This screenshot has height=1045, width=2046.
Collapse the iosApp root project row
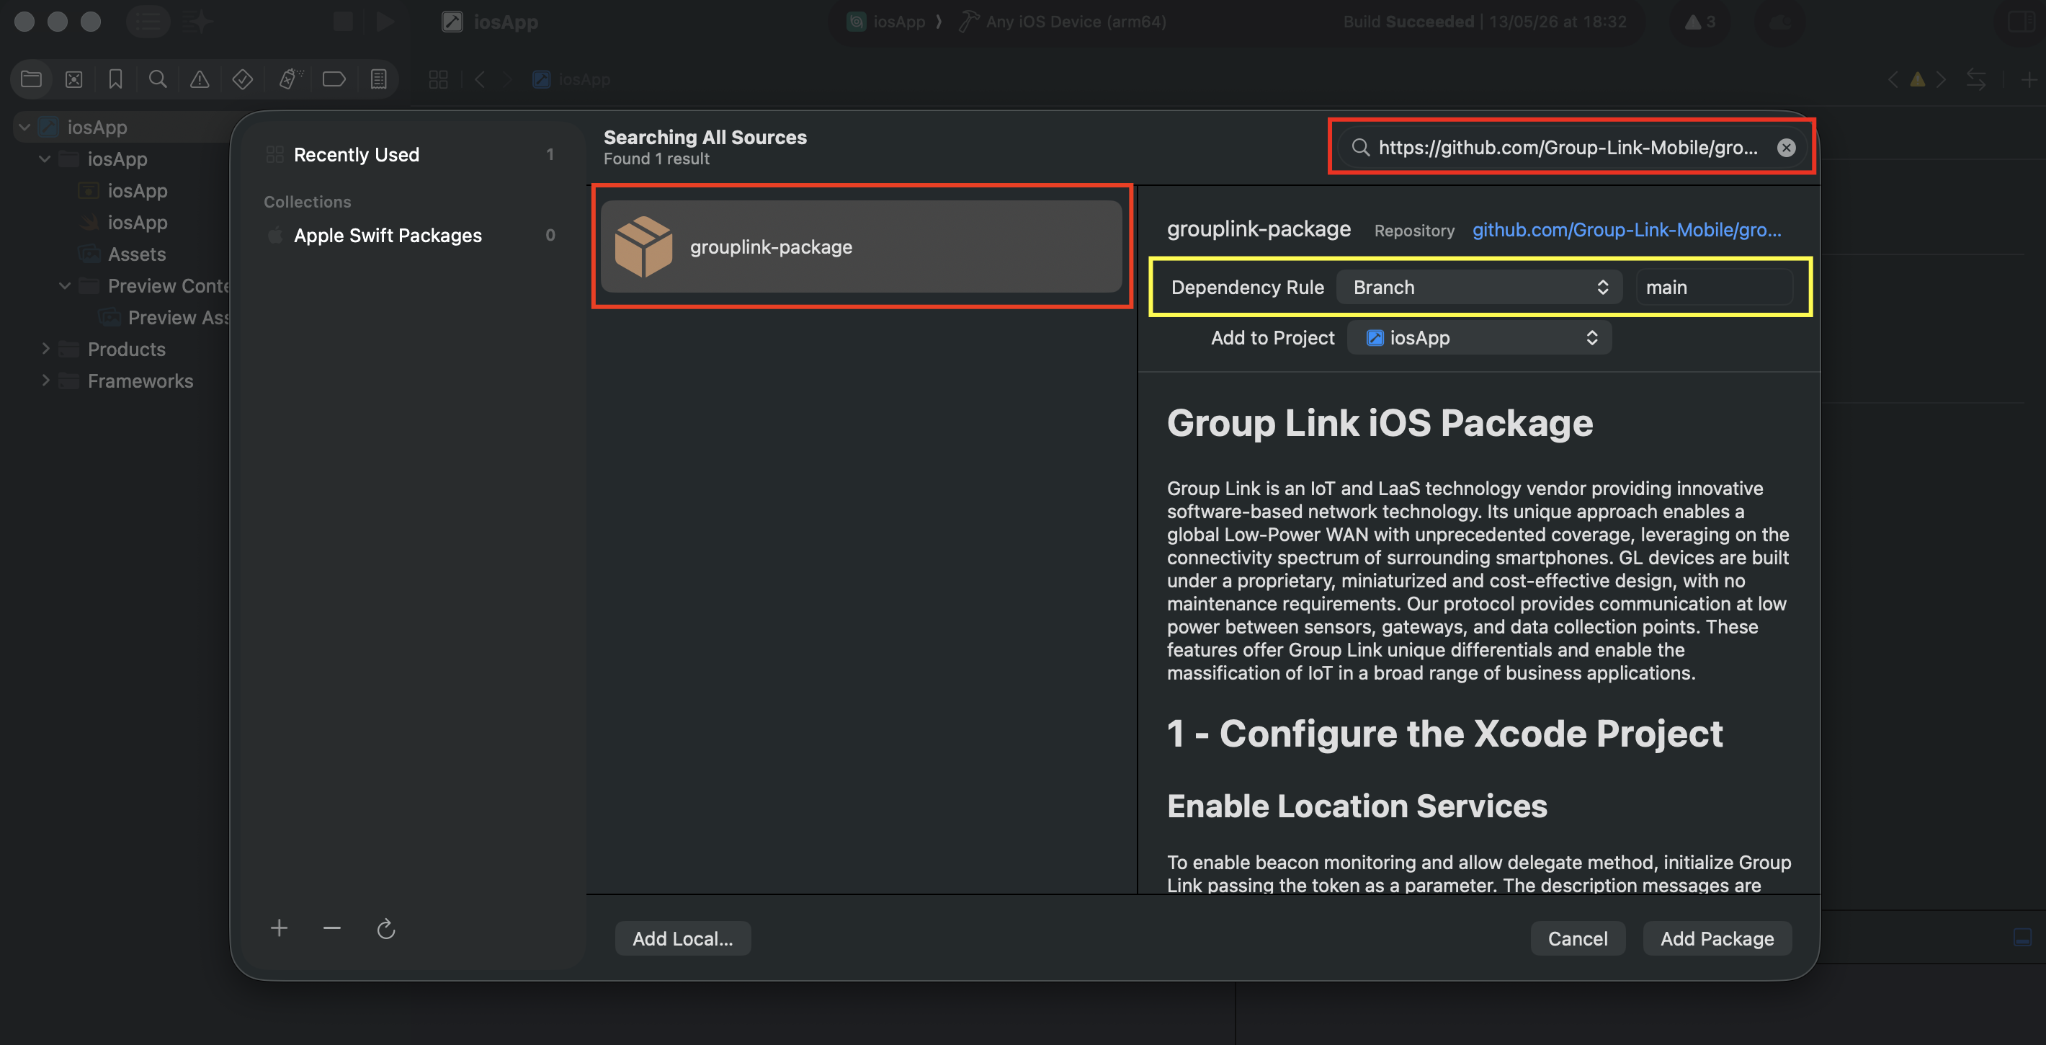(24, 127)
